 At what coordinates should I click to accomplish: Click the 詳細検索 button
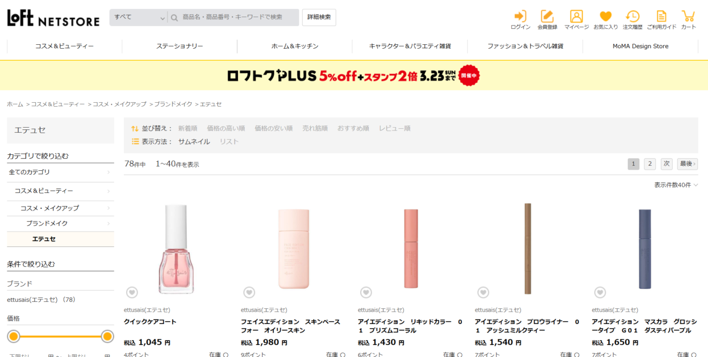click(x=319, y=18)
